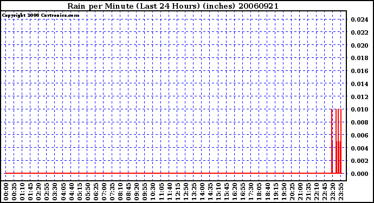Click the 0.020 y-axis label
This screenshot has height=203, width=374.
tap(359, 45)
